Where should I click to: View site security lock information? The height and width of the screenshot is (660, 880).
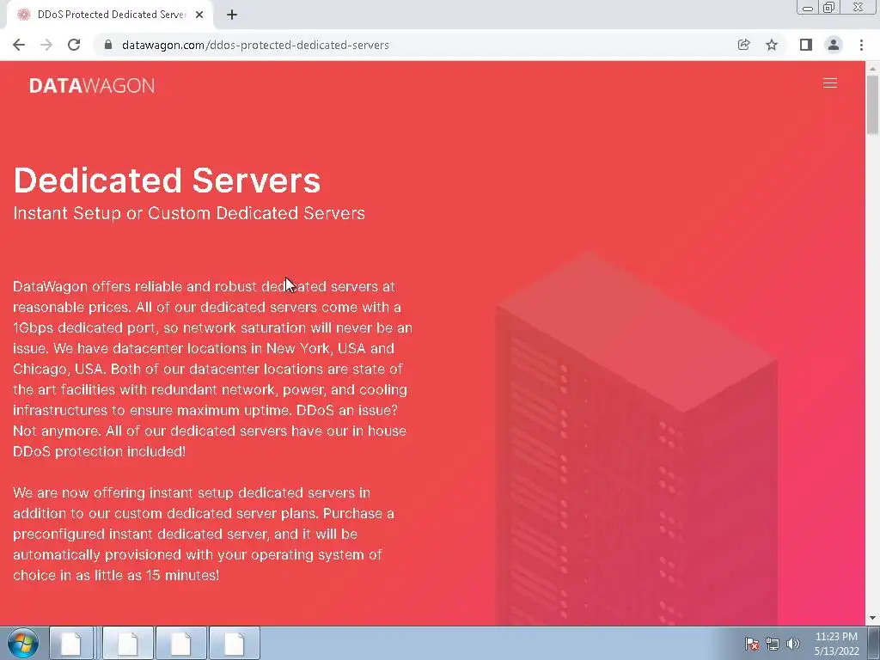[x=108, y=45]
